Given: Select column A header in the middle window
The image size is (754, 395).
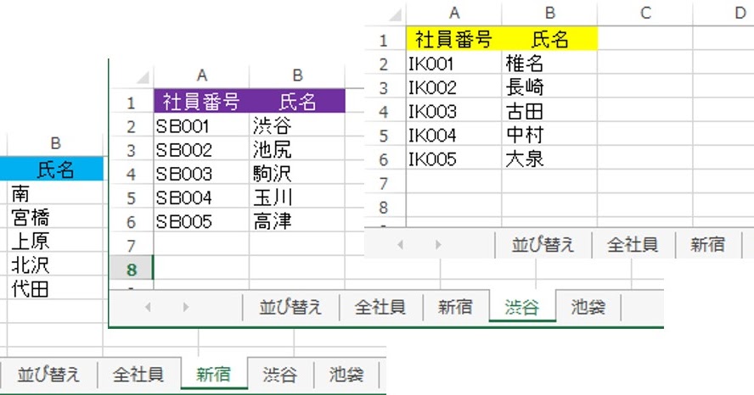Looking at the screenshot, I should click(202, 75).
